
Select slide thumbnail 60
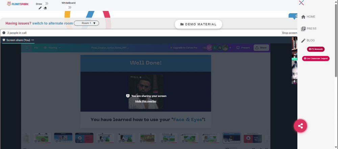(211, 138)
